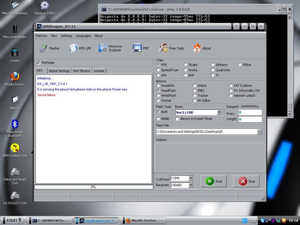Select AMOI unlock Tool icon
This screenshot has width=300, height=225.
[x=15, y=150]
